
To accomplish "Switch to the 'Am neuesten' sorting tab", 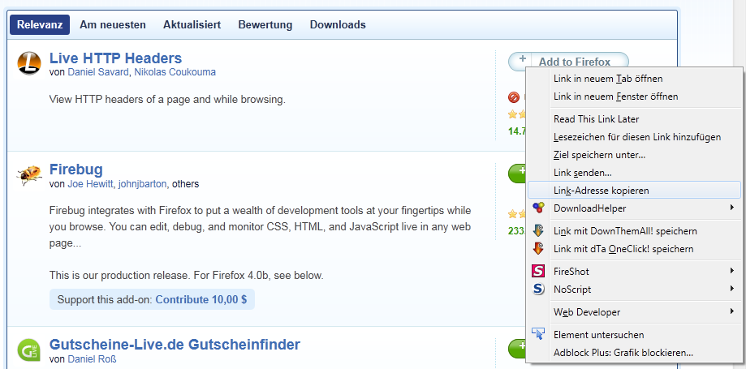I will coord(113,25).
